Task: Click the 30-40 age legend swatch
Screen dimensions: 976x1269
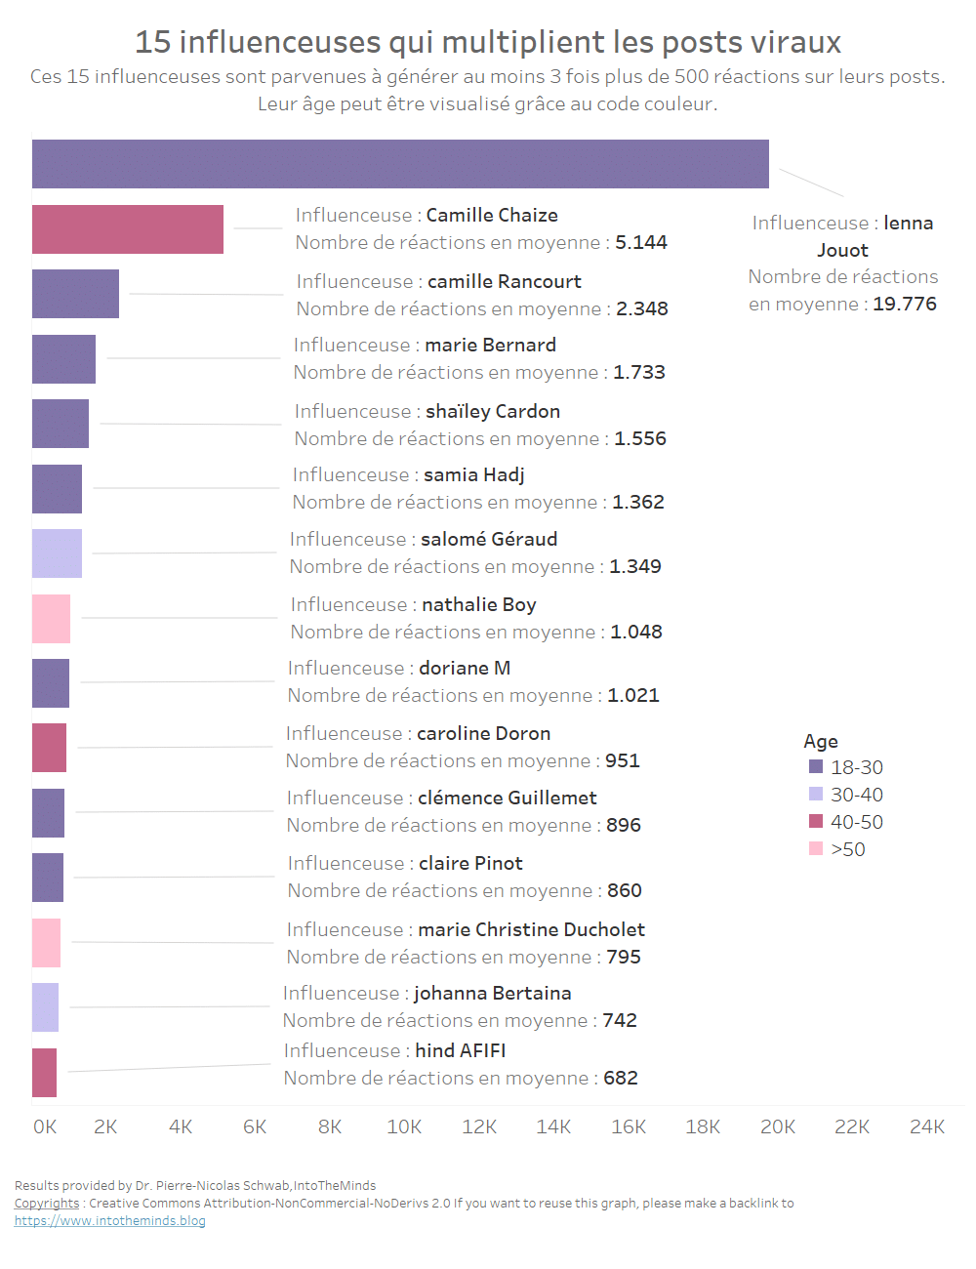Action: click(x=816, y=795)
